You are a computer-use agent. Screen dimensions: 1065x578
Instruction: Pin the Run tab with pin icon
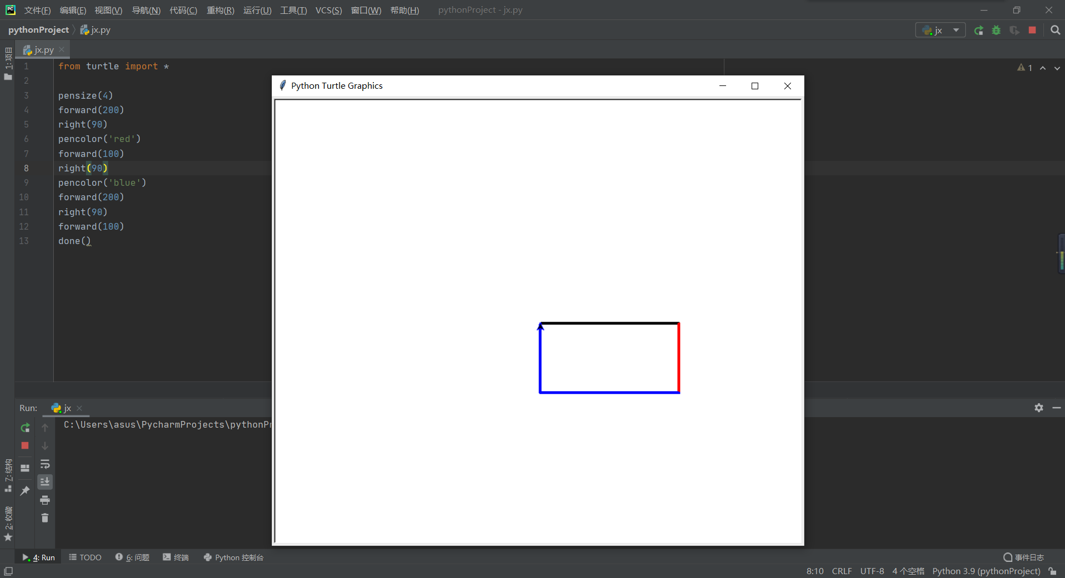(x=24, y=491)
